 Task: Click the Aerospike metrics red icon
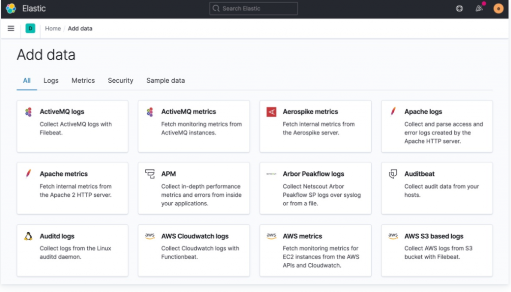pyautogui.click(x=271, y=112)
